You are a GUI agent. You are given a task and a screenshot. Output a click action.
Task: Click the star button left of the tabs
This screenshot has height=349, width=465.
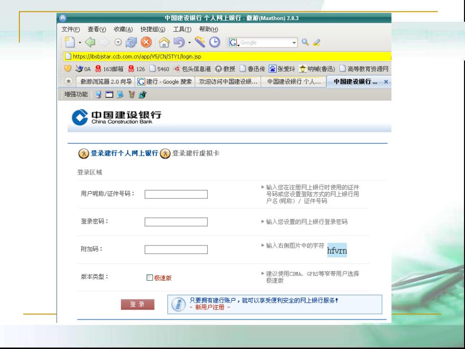(x=68, y=81)
